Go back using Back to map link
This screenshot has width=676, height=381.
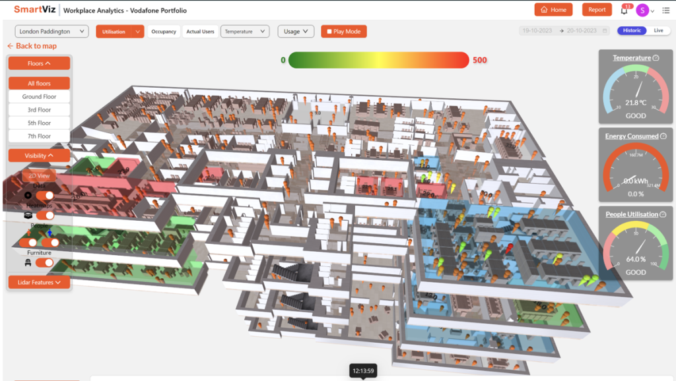pos(32,46)
